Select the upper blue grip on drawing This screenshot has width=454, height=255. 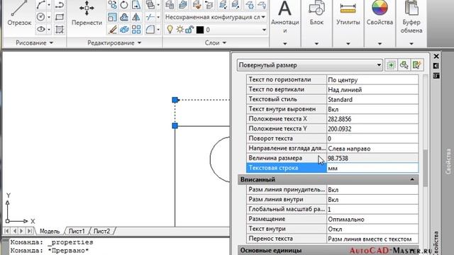pyautogui.click(x=175, y=100)
